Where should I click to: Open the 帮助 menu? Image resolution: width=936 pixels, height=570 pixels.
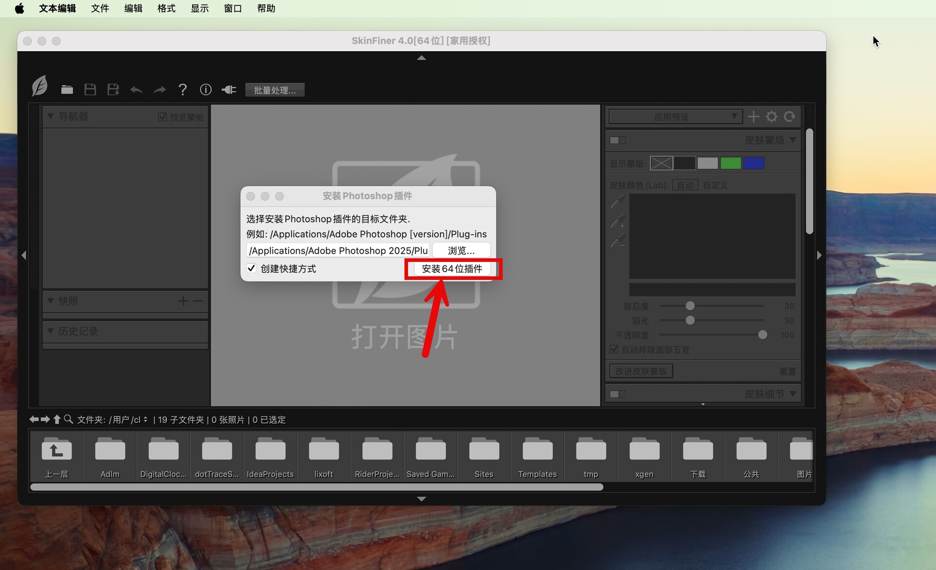tap(266, 8)
